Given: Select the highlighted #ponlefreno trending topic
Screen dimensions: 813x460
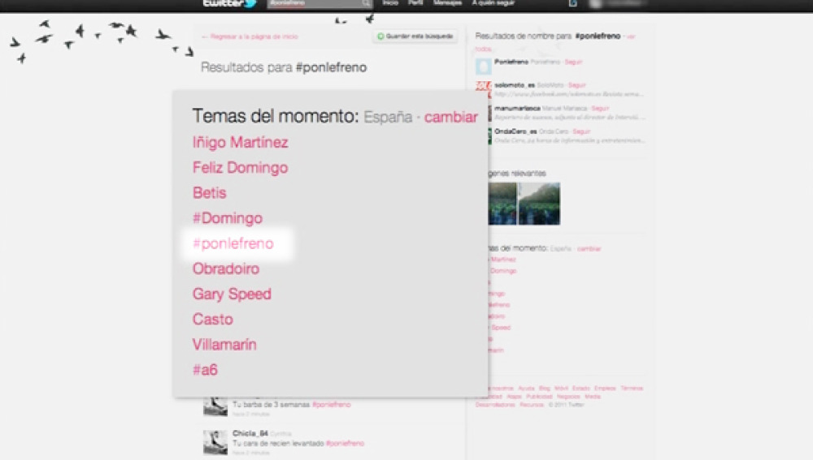Looking at the screenshot, I should tap(233, 243).
